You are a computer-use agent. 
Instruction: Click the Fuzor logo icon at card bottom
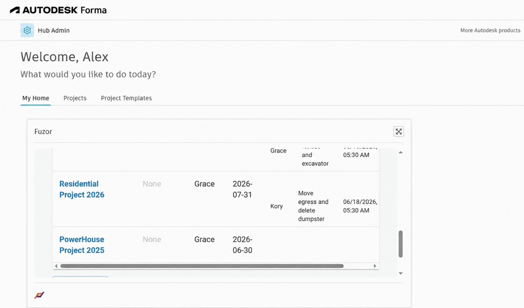39,295
